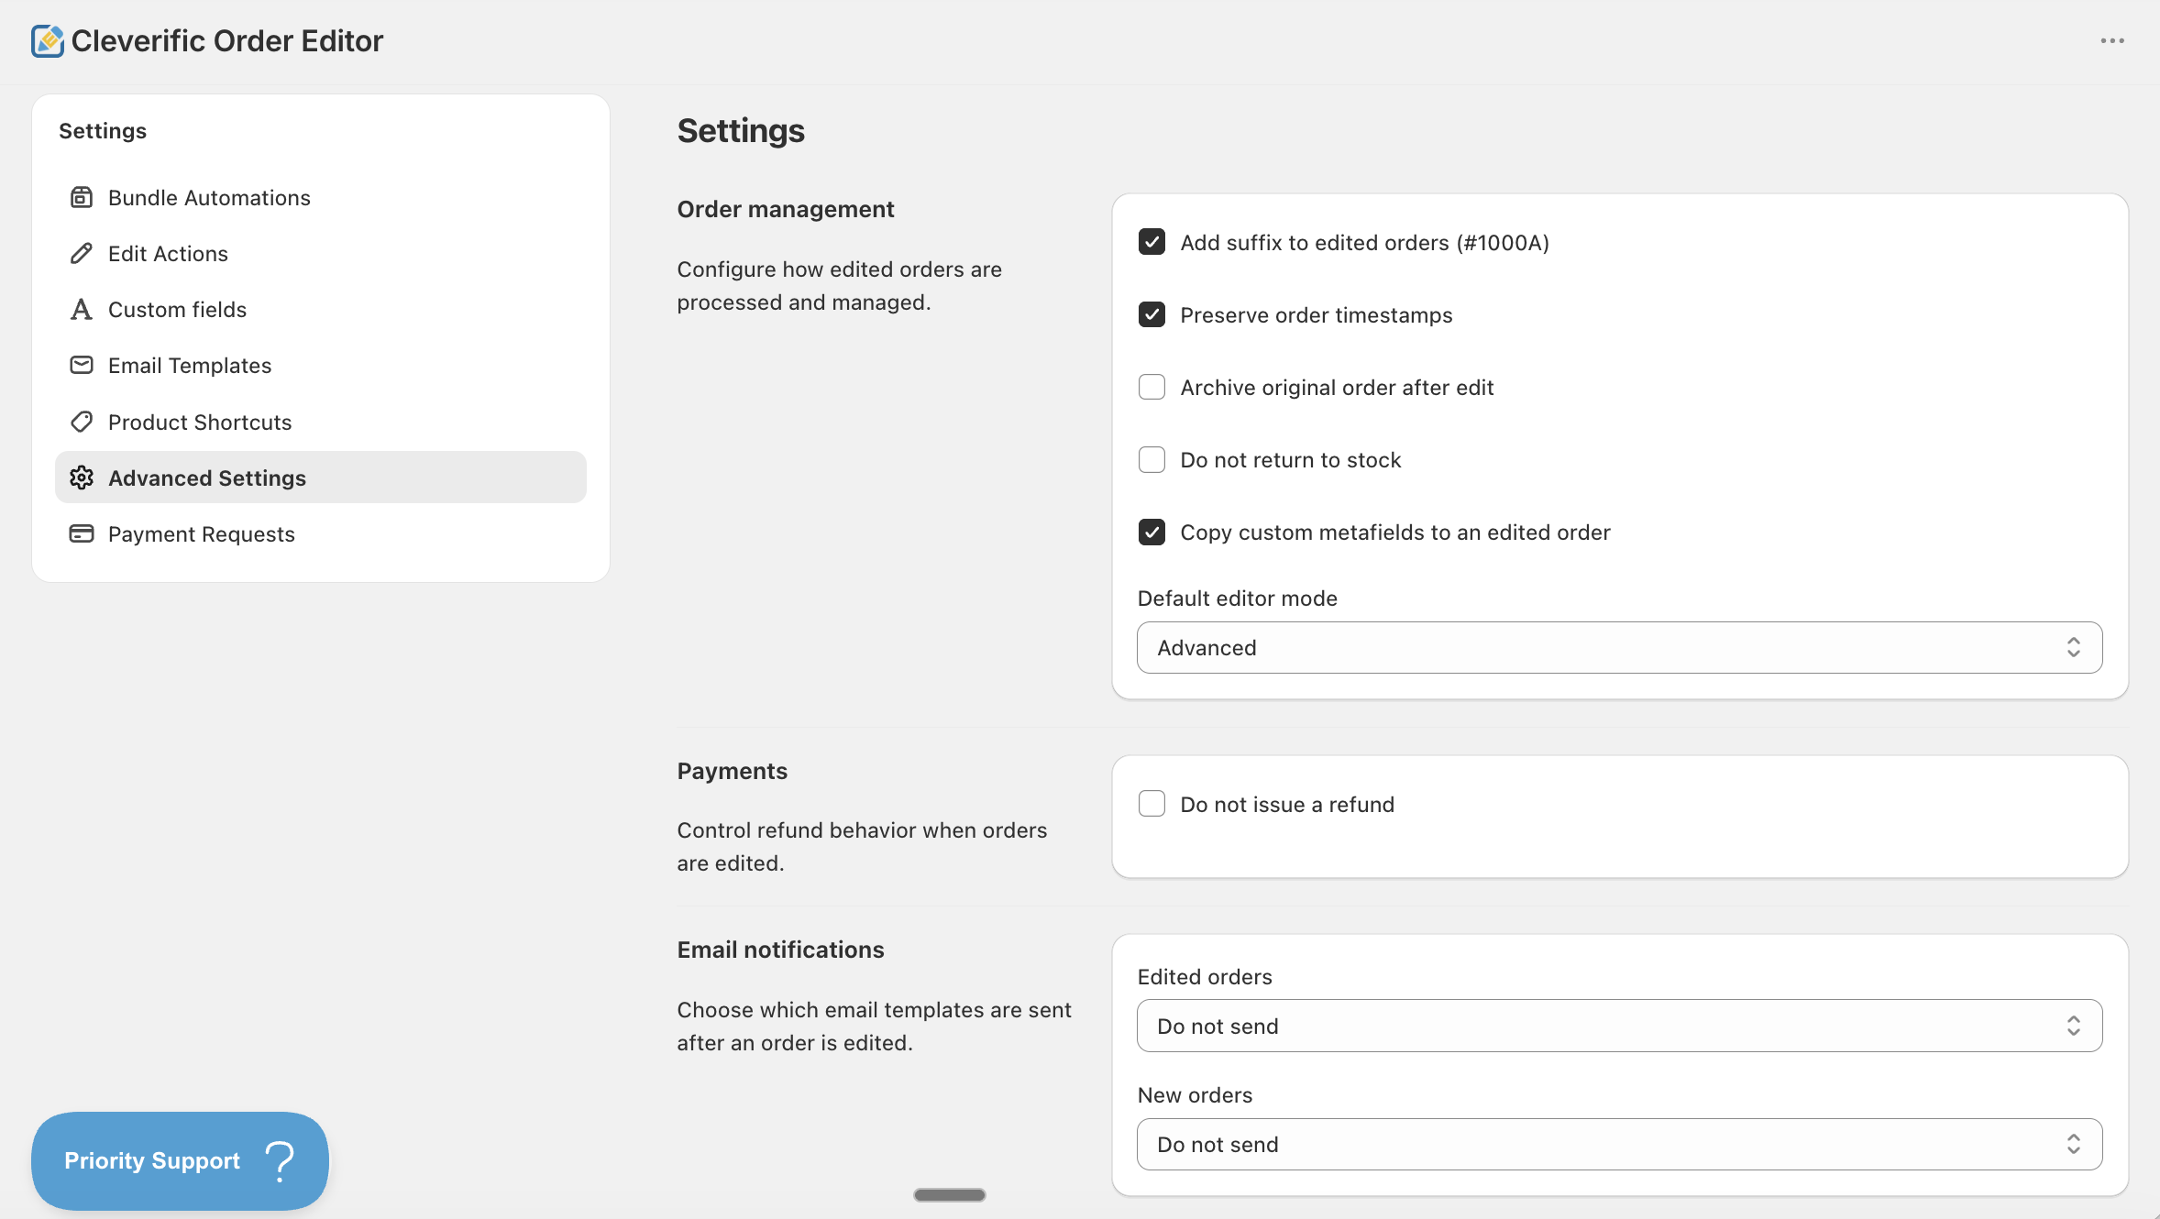Click the horizontal scrollbar handle at bottom

click(949, 1194)
